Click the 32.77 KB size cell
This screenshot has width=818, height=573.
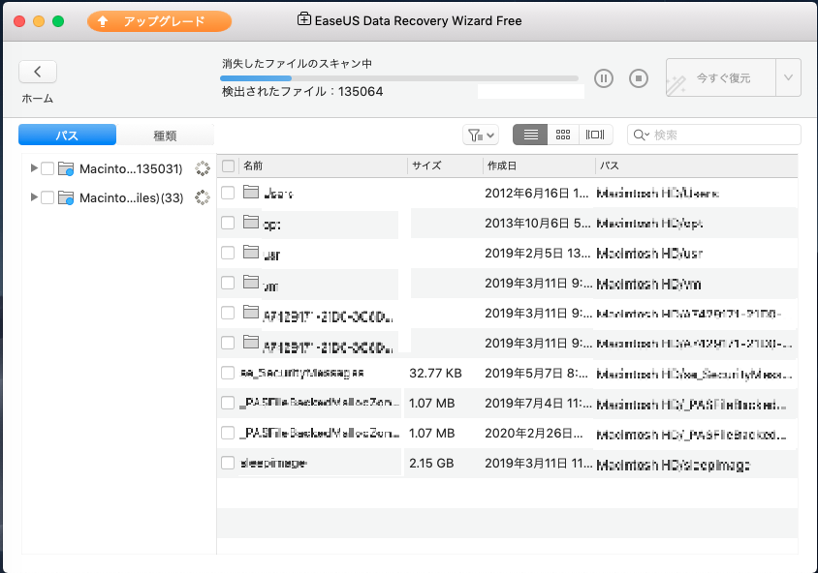(435, 373)
